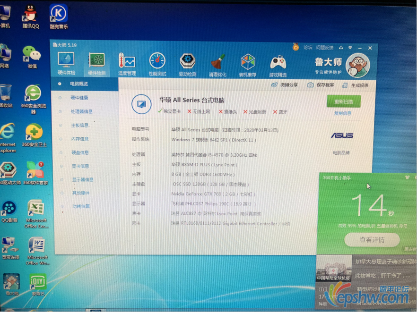Open Internet Explorer desktop icon
Screen dimensions: 417x312
click(x=8, y=138)
